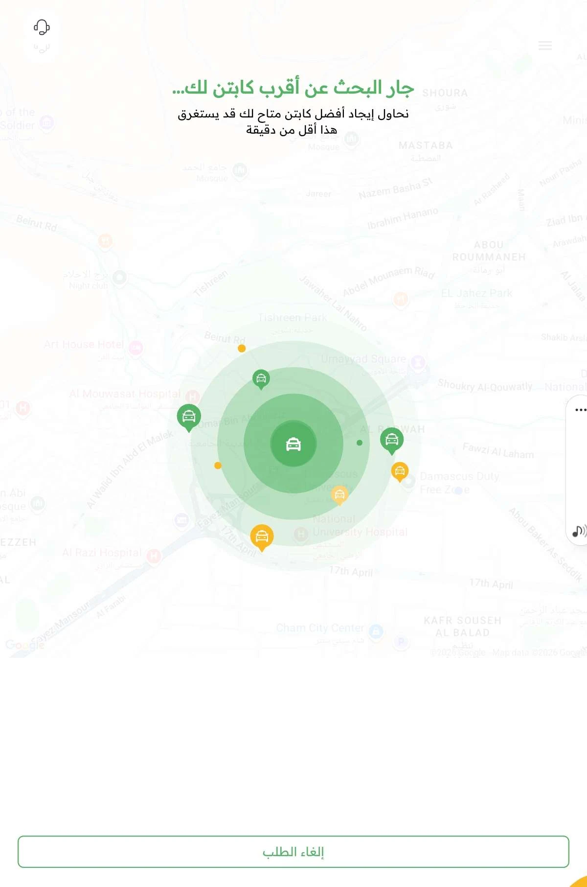Screen dimensions: 587x887
Task: Select the green taxi pin near Al Mouwasat Hospital
Action: 189,417
